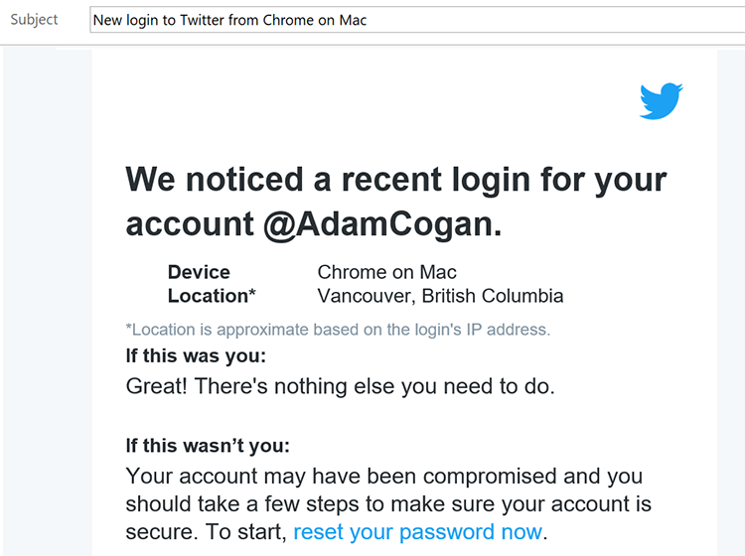Viewport: 745px width, 556px height.
Task: Click the 'reset your password now' link
Action: [x=417, y=531]
